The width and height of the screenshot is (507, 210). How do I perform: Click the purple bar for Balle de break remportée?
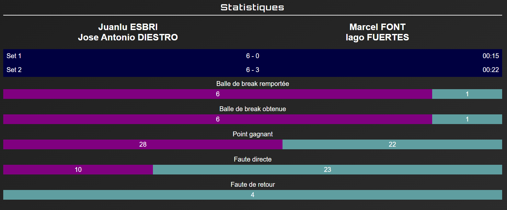pos(218,94)
